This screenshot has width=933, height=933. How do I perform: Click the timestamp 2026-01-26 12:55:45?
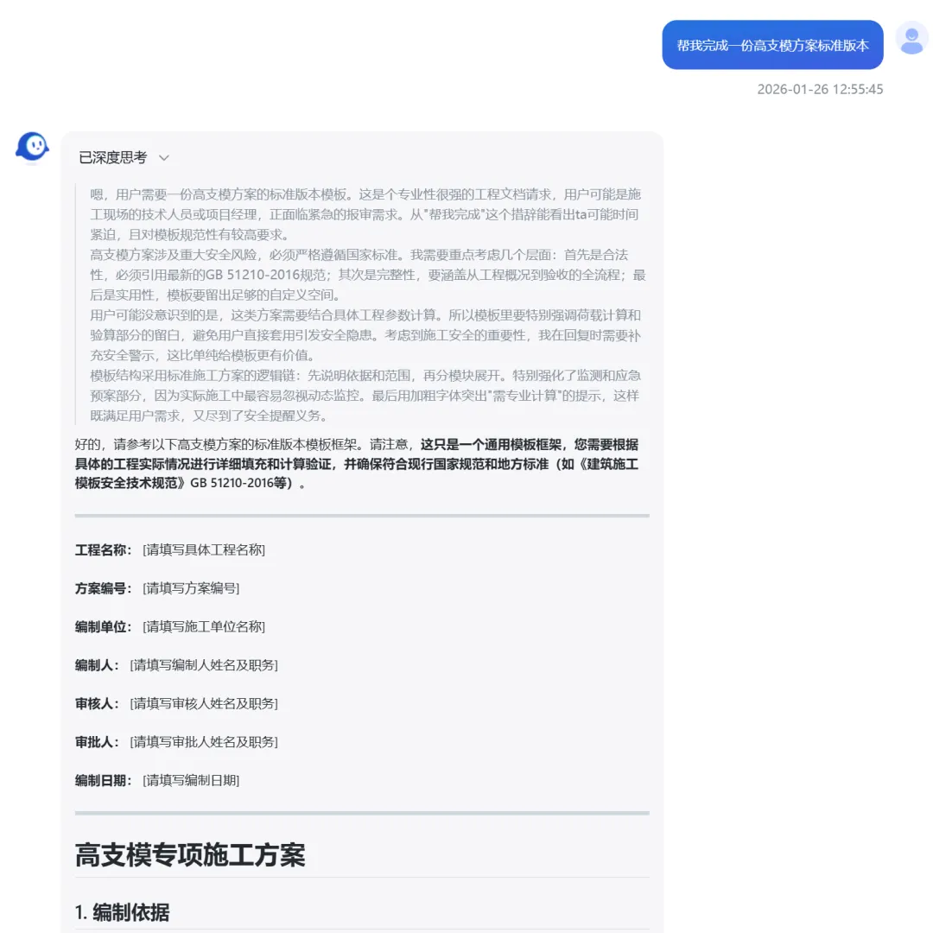(x=820, y=89)
